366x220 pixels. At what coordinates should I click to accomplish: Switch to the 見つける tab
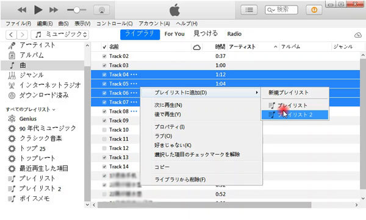206,34
